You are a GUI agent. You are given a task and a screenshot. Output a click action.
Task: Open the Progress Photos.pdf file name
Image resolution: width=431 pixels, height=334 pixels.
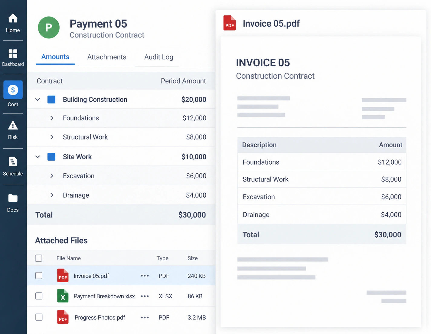(x=100, y=317)
